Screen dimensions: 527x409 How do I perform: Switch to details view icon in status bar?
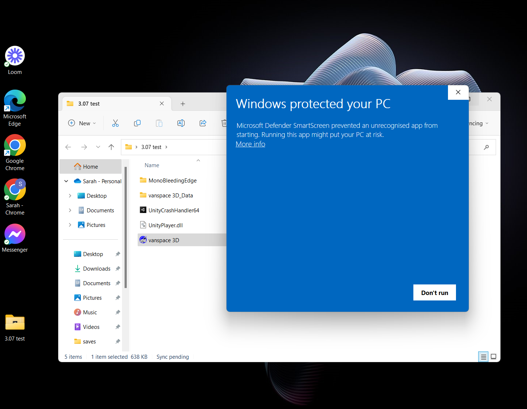click(x=483, y=357)
